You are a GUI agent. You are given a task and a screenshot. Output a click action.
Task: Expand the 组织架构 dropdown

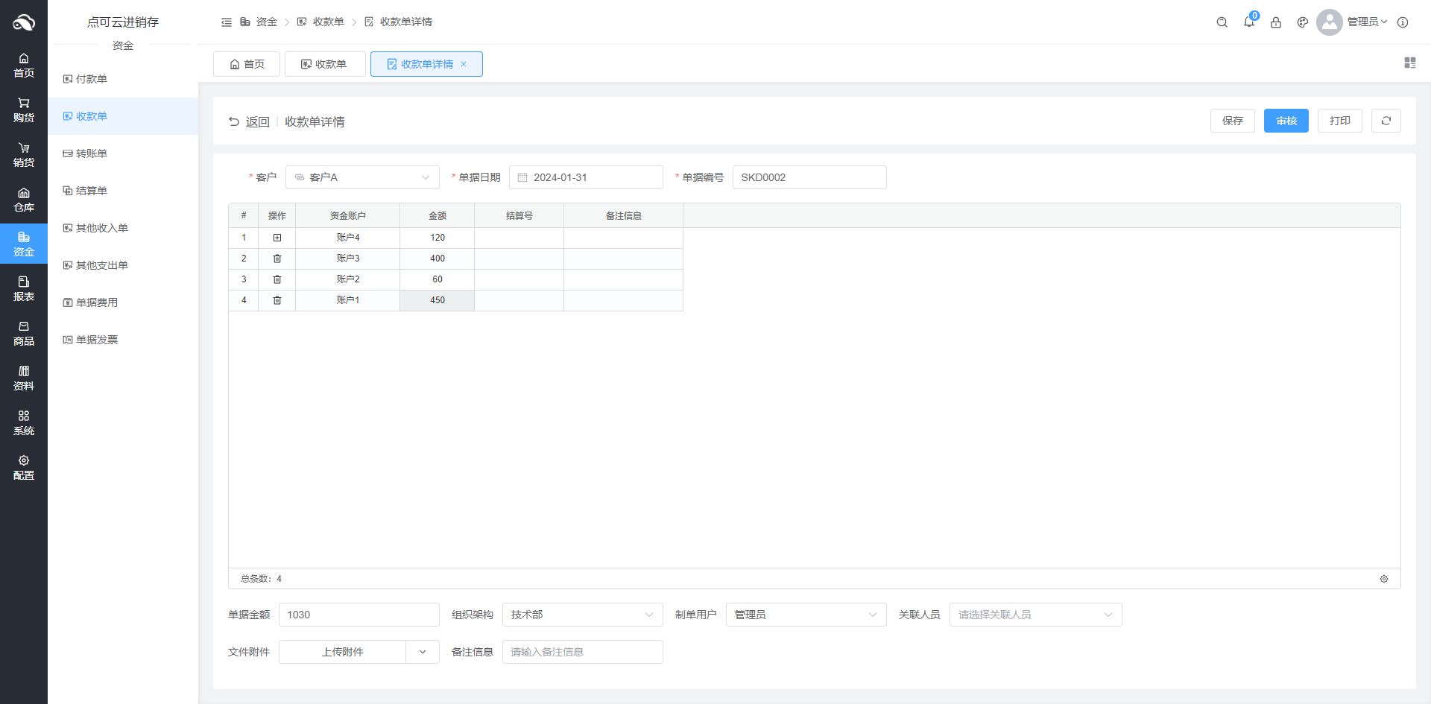[582, 615]
